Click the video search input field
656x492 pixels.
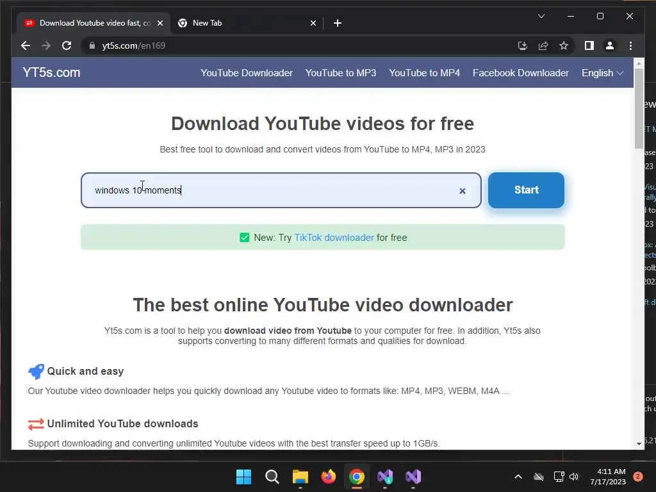[281, 190]
